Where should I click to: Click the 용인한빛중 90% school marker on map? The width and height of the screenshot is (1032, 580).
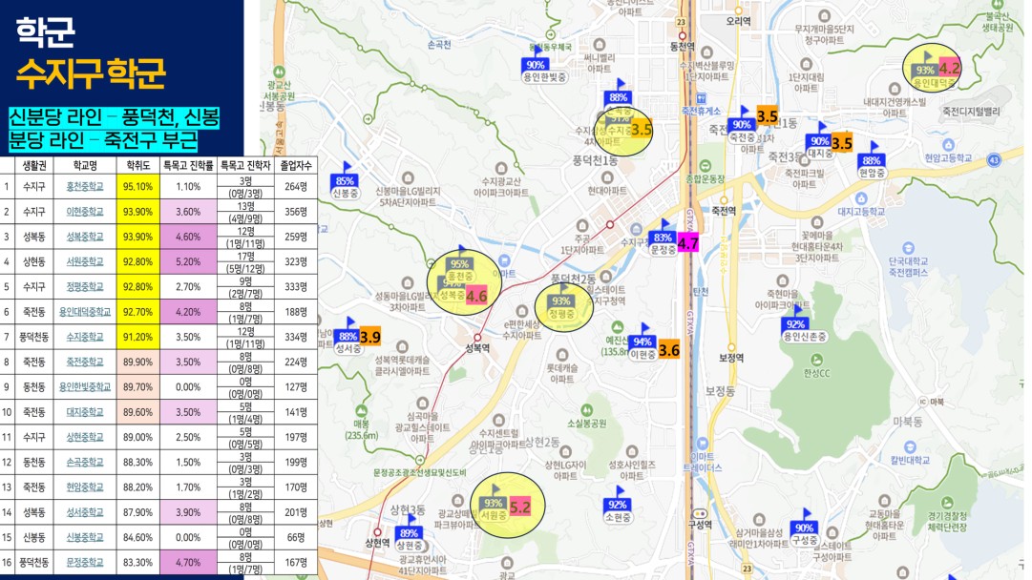(544, 67)
